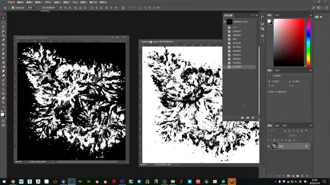Click the Background layer thumbnail
330x185 pixels.
(274, 146)
